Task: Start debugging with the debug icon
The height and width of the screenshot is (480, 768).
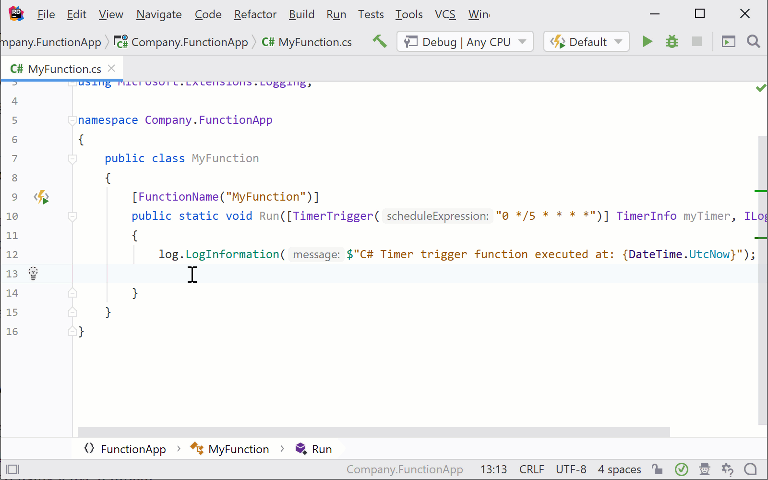Action: pyautogui.click(x=672, y=41)
